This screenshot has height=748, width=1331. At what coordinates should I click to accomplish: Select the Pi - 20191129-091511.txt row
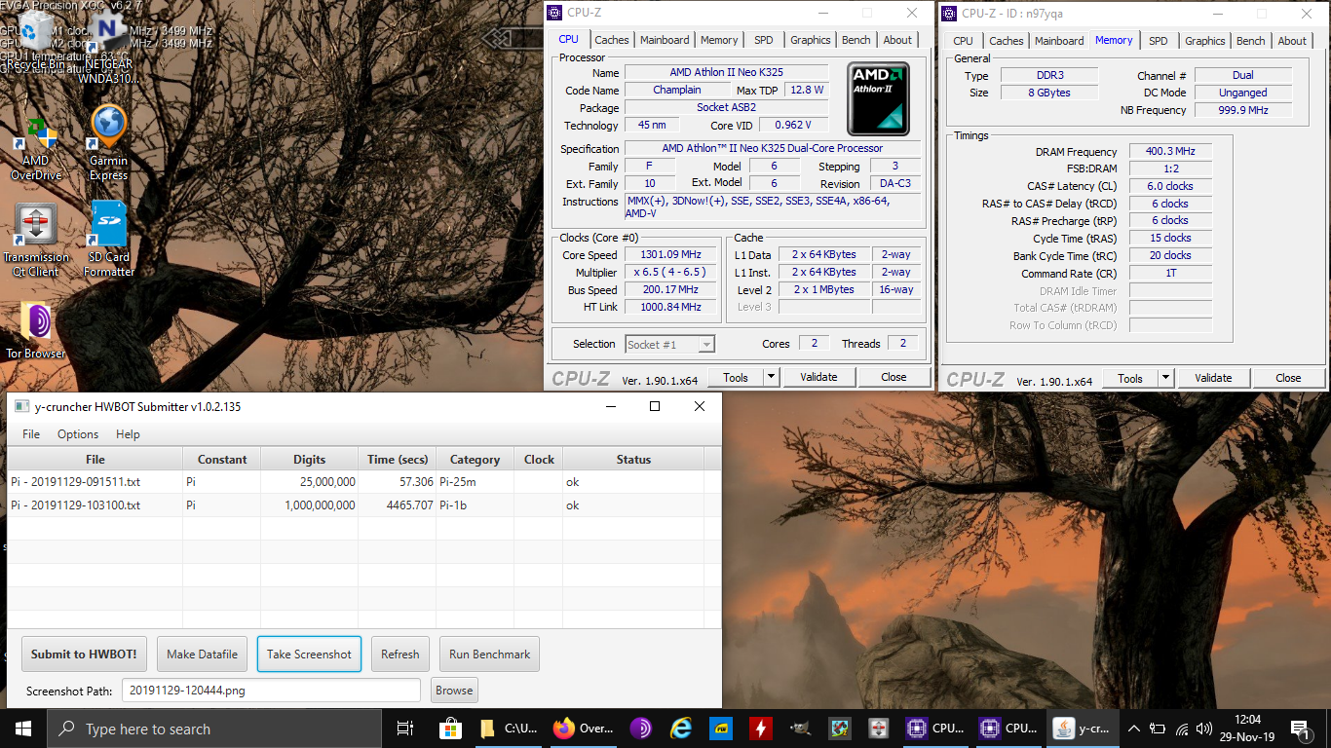(364, 481)
